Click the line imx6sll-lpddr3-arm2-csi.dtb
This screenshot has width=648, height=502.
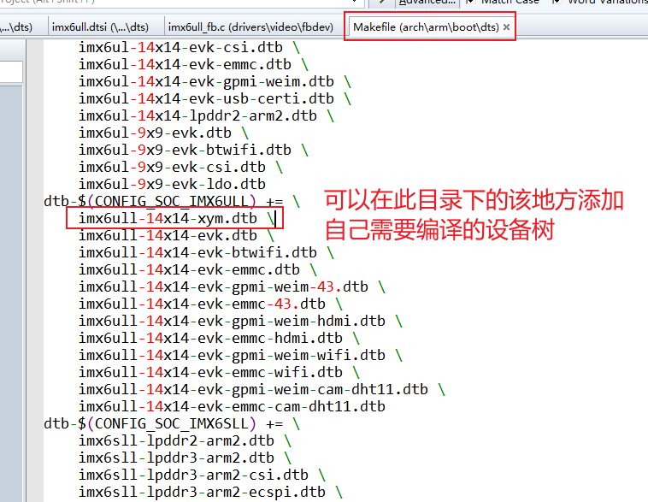(202, 475)
